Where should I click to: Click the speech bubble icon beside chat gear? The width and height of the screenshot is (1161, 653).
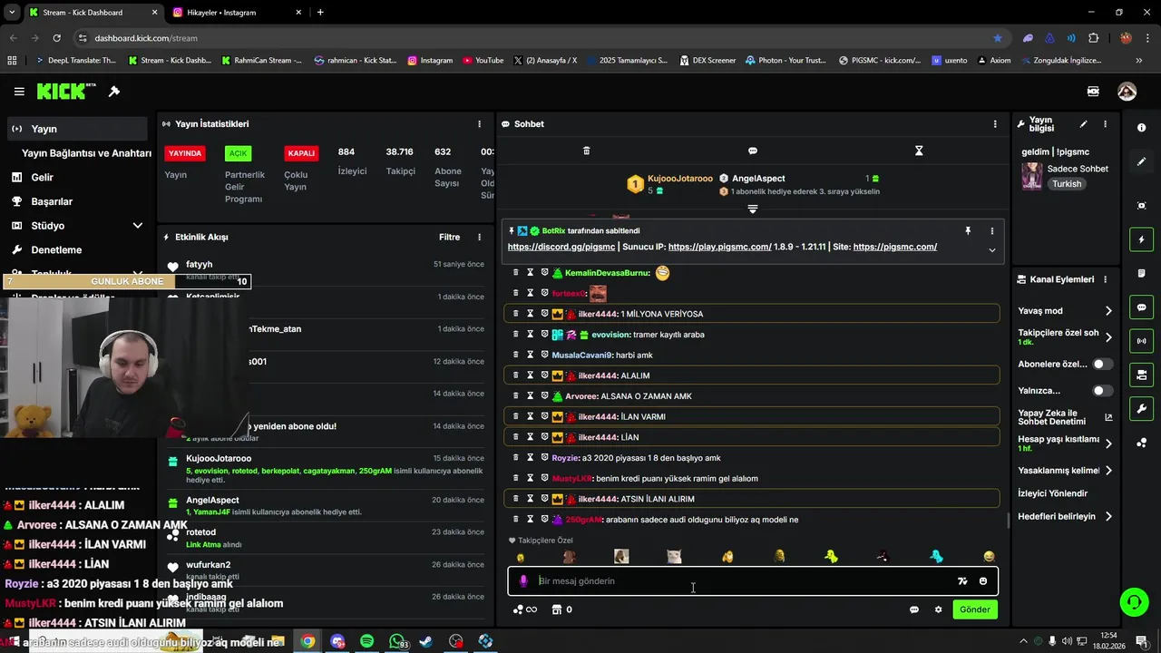tap(914, 609)
